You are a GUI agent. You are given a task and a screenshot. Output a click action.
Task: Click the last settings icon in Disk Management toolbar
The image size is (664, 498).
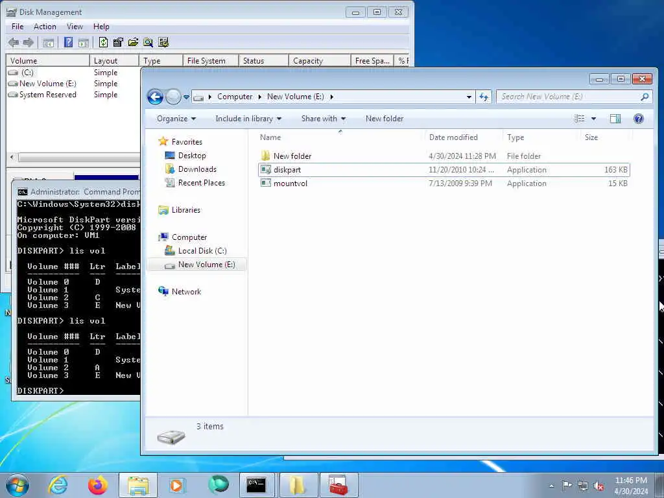pos(163,42)
